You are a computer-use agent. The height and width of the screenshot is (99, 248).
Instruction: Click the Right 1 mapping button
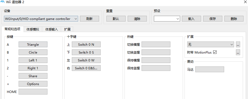[x=33, y=68]
